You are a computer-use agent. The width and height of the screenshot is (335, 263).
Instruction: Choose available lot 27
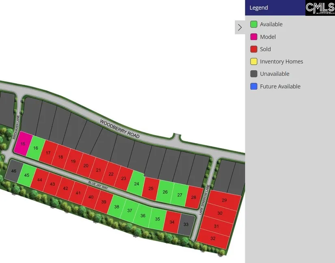tap(179, 194)
